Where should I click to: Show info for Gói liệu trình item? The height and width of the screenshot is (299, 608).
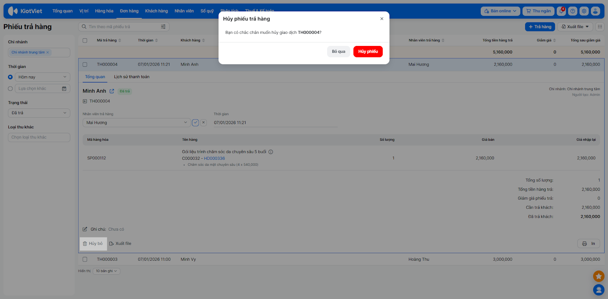click(x=271, y=152)
